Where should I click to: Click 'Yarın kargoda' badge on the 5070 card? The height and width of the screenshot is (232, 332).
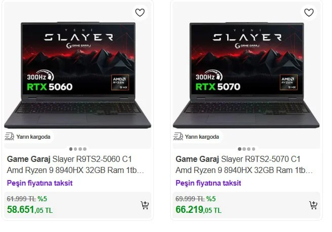201,137
